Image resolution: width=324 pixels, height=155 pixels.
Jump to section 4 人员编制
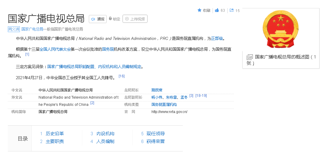(x=105, y=142)
